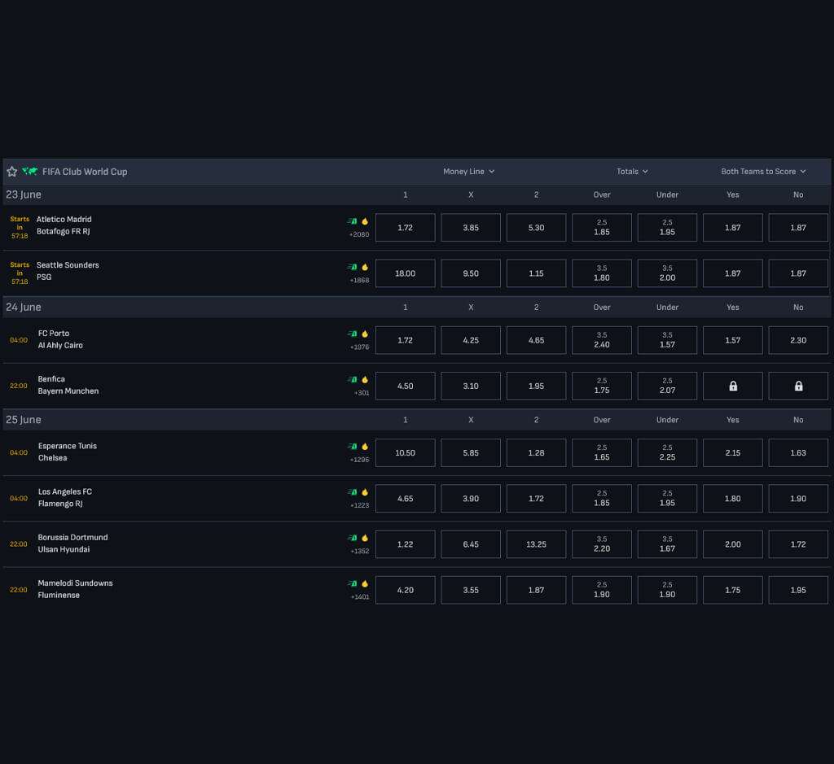Select draw odds 6.45 for Borussia Dortmund match
The width and height of the screenshot is (834, 764).
tap(471, 544)
